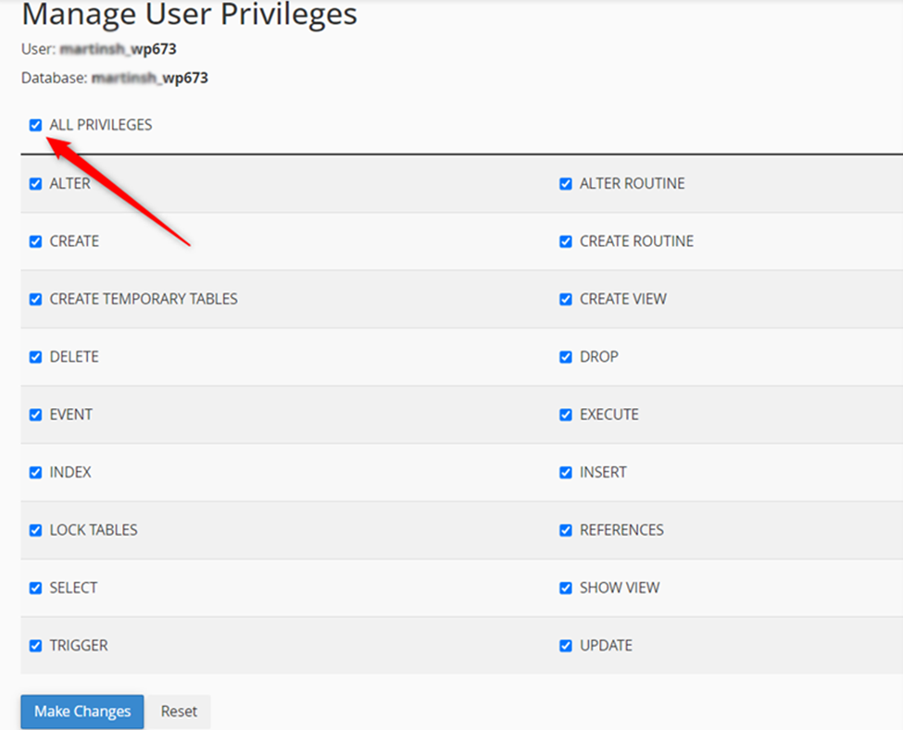Image resolution: width=903 pixels, height=730 pixels.
Task: Toggle the SHOW VIEW checkbox
Action: (x=565, y=588)
